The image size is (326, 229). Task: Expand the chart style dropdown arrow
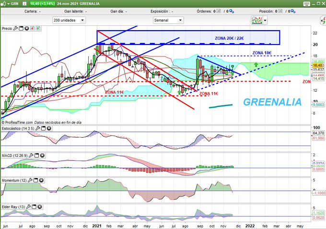point(265,21)
